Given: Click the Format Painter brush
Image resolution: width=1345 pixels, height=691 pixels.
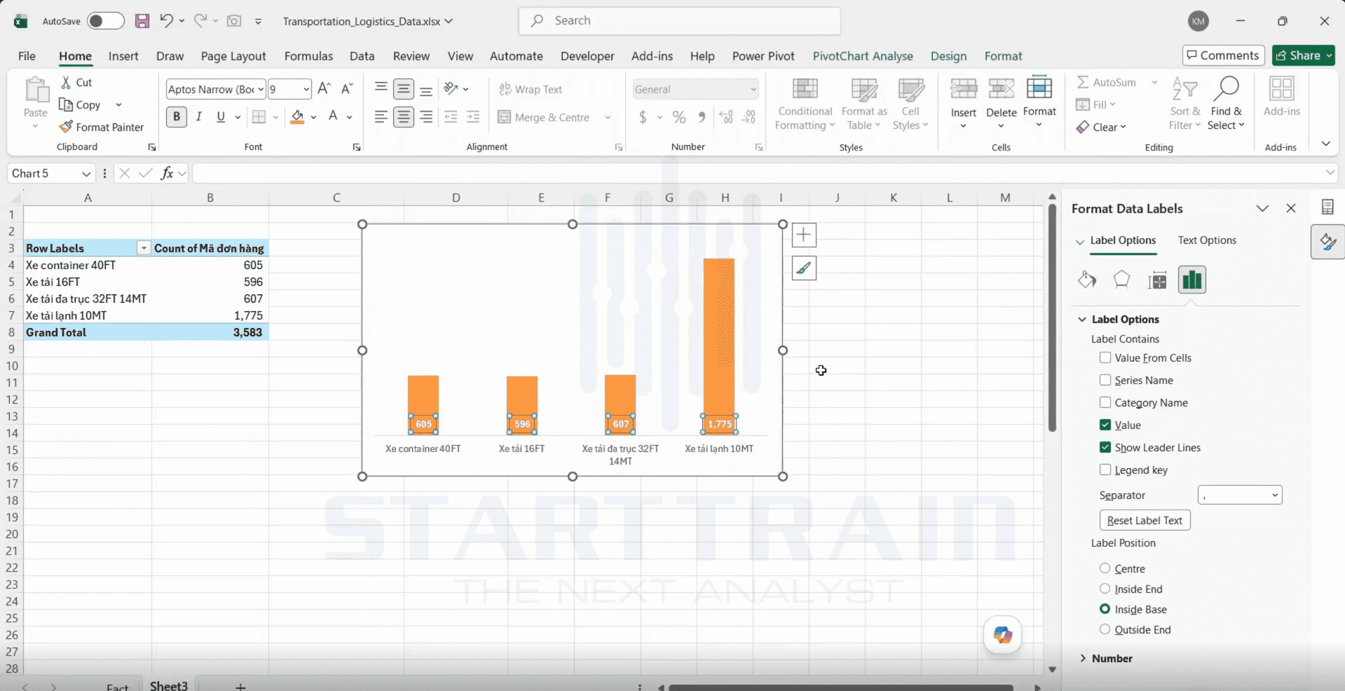Looking at the screenshot, I should [66, 127].
